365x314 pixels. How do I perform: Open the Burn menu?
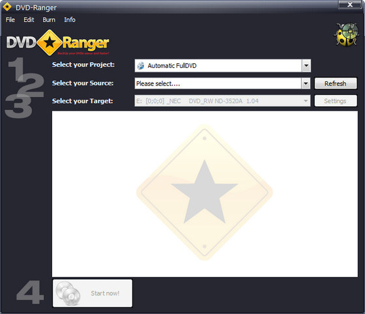click(49, 20)
